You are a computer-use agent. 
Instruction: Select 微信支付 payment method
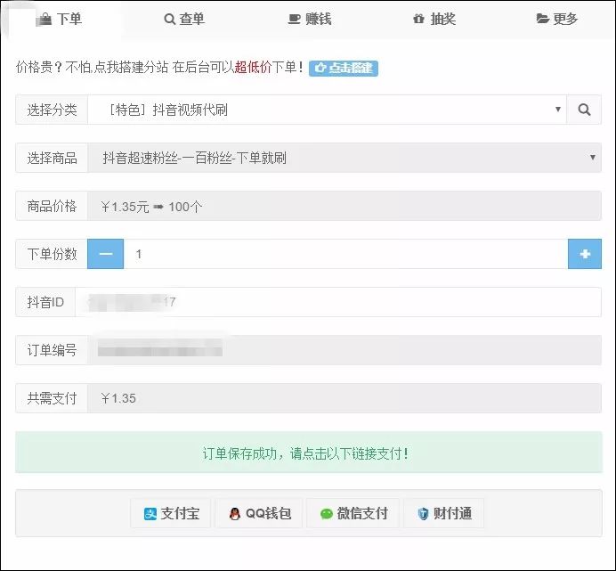point(353,513)
